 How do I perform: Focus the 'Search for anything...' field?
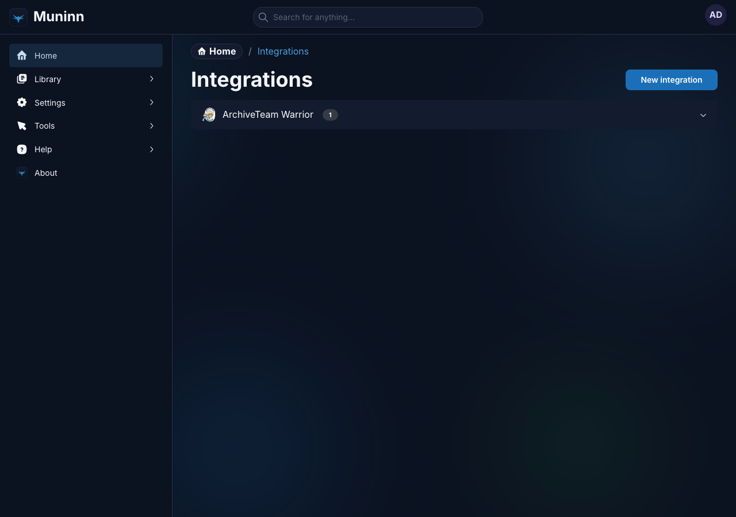coord(368,17)
